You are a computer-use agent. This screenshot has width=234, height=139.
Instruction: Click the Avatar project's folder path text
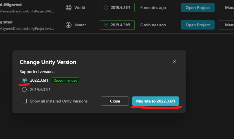pos(27,29)
